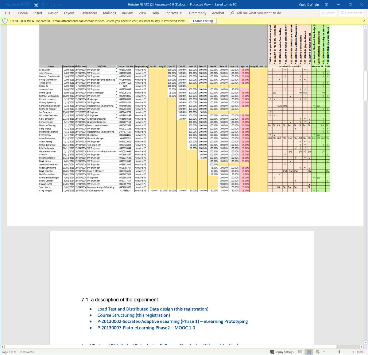Open the Mailings tab
Viewport: 368px width, 355px height.
109,13
